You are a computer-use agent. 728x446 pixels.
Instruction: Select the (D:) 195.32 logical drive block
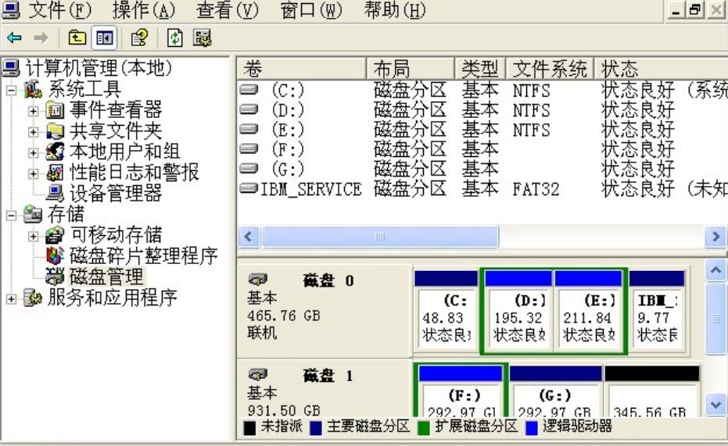pos(518,312)
